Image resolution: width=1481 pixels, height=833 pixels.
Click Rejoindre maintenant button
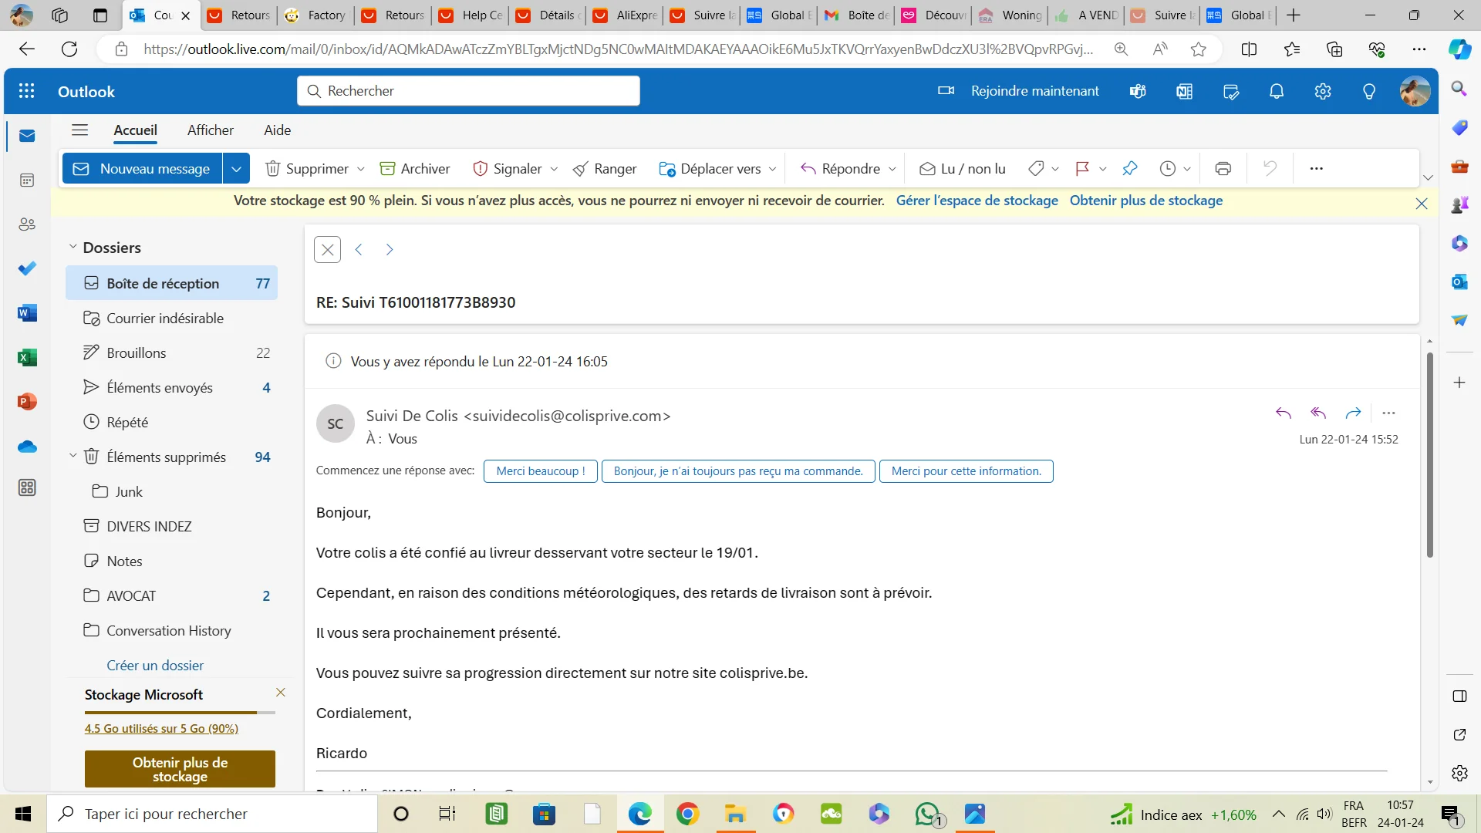point(1019,91)
